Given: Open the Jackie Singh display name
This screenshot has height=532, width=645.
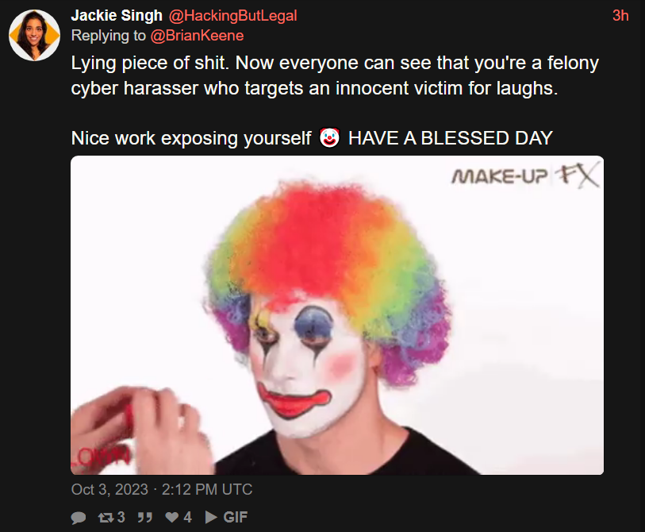Looking at the screenshot, I should 117,15.
